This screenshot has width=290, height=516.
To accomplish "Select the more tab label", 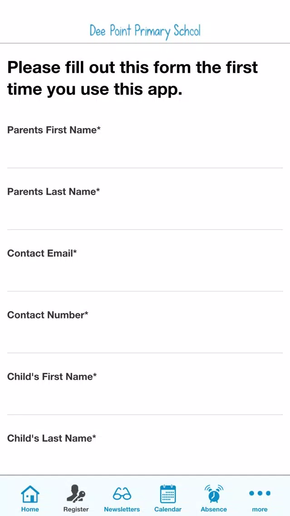I will click(x=260, y=510).
